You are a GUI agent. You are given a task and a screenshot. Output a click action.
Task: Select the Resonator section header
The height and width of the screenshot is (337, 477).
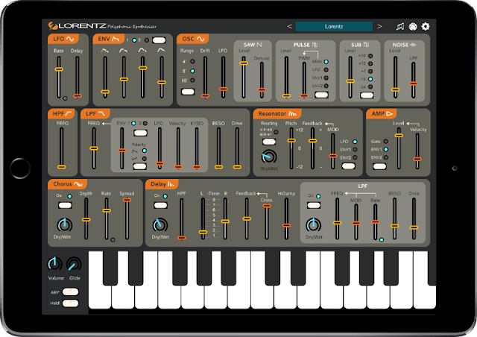coord(277,113)
